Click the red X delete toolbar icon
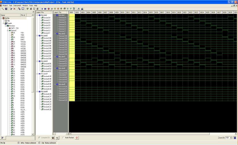 (x=14, y=9)
